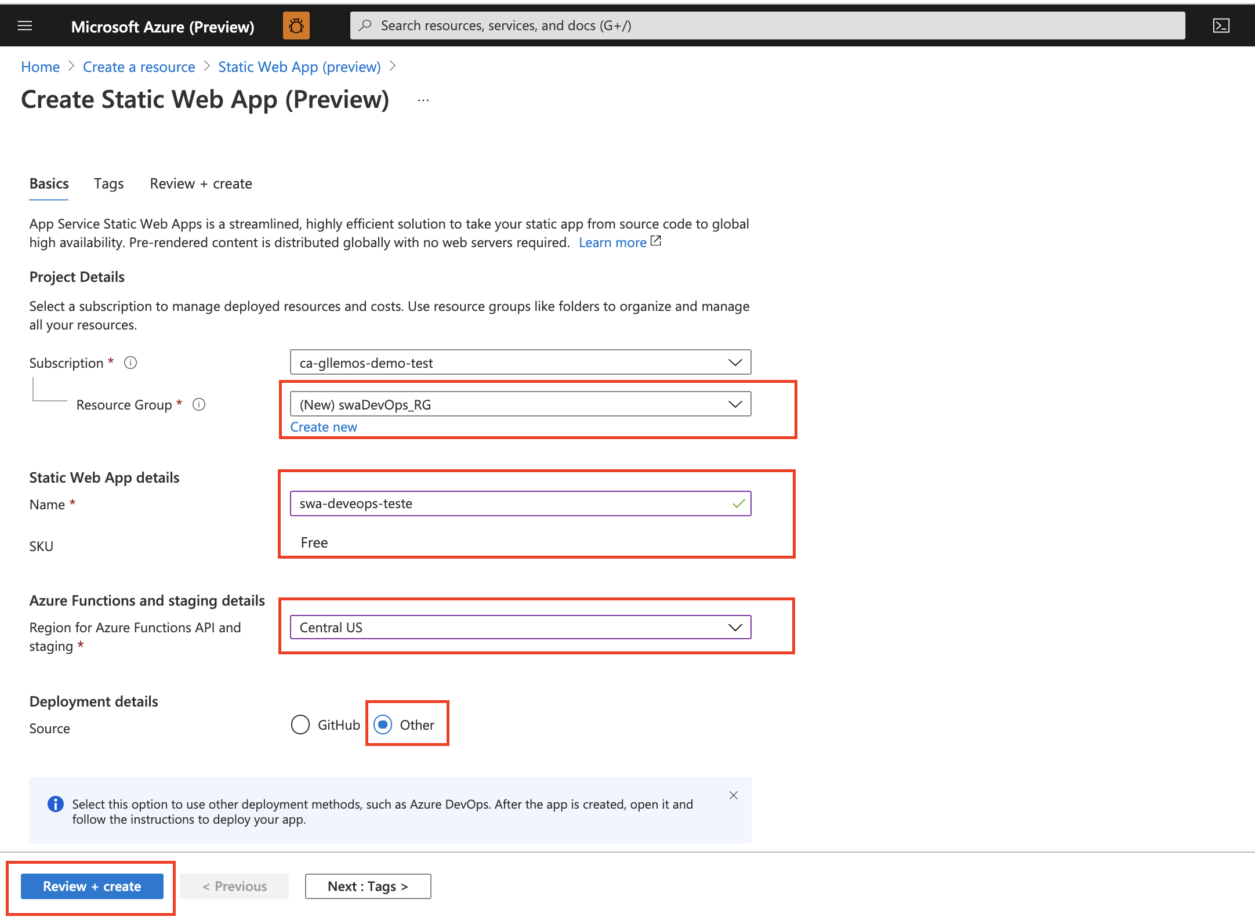The width and height of the screenshot is (1255, 920).
Task: Go to Create a resource breadcrumb
Action: click(x=139, y=67)
